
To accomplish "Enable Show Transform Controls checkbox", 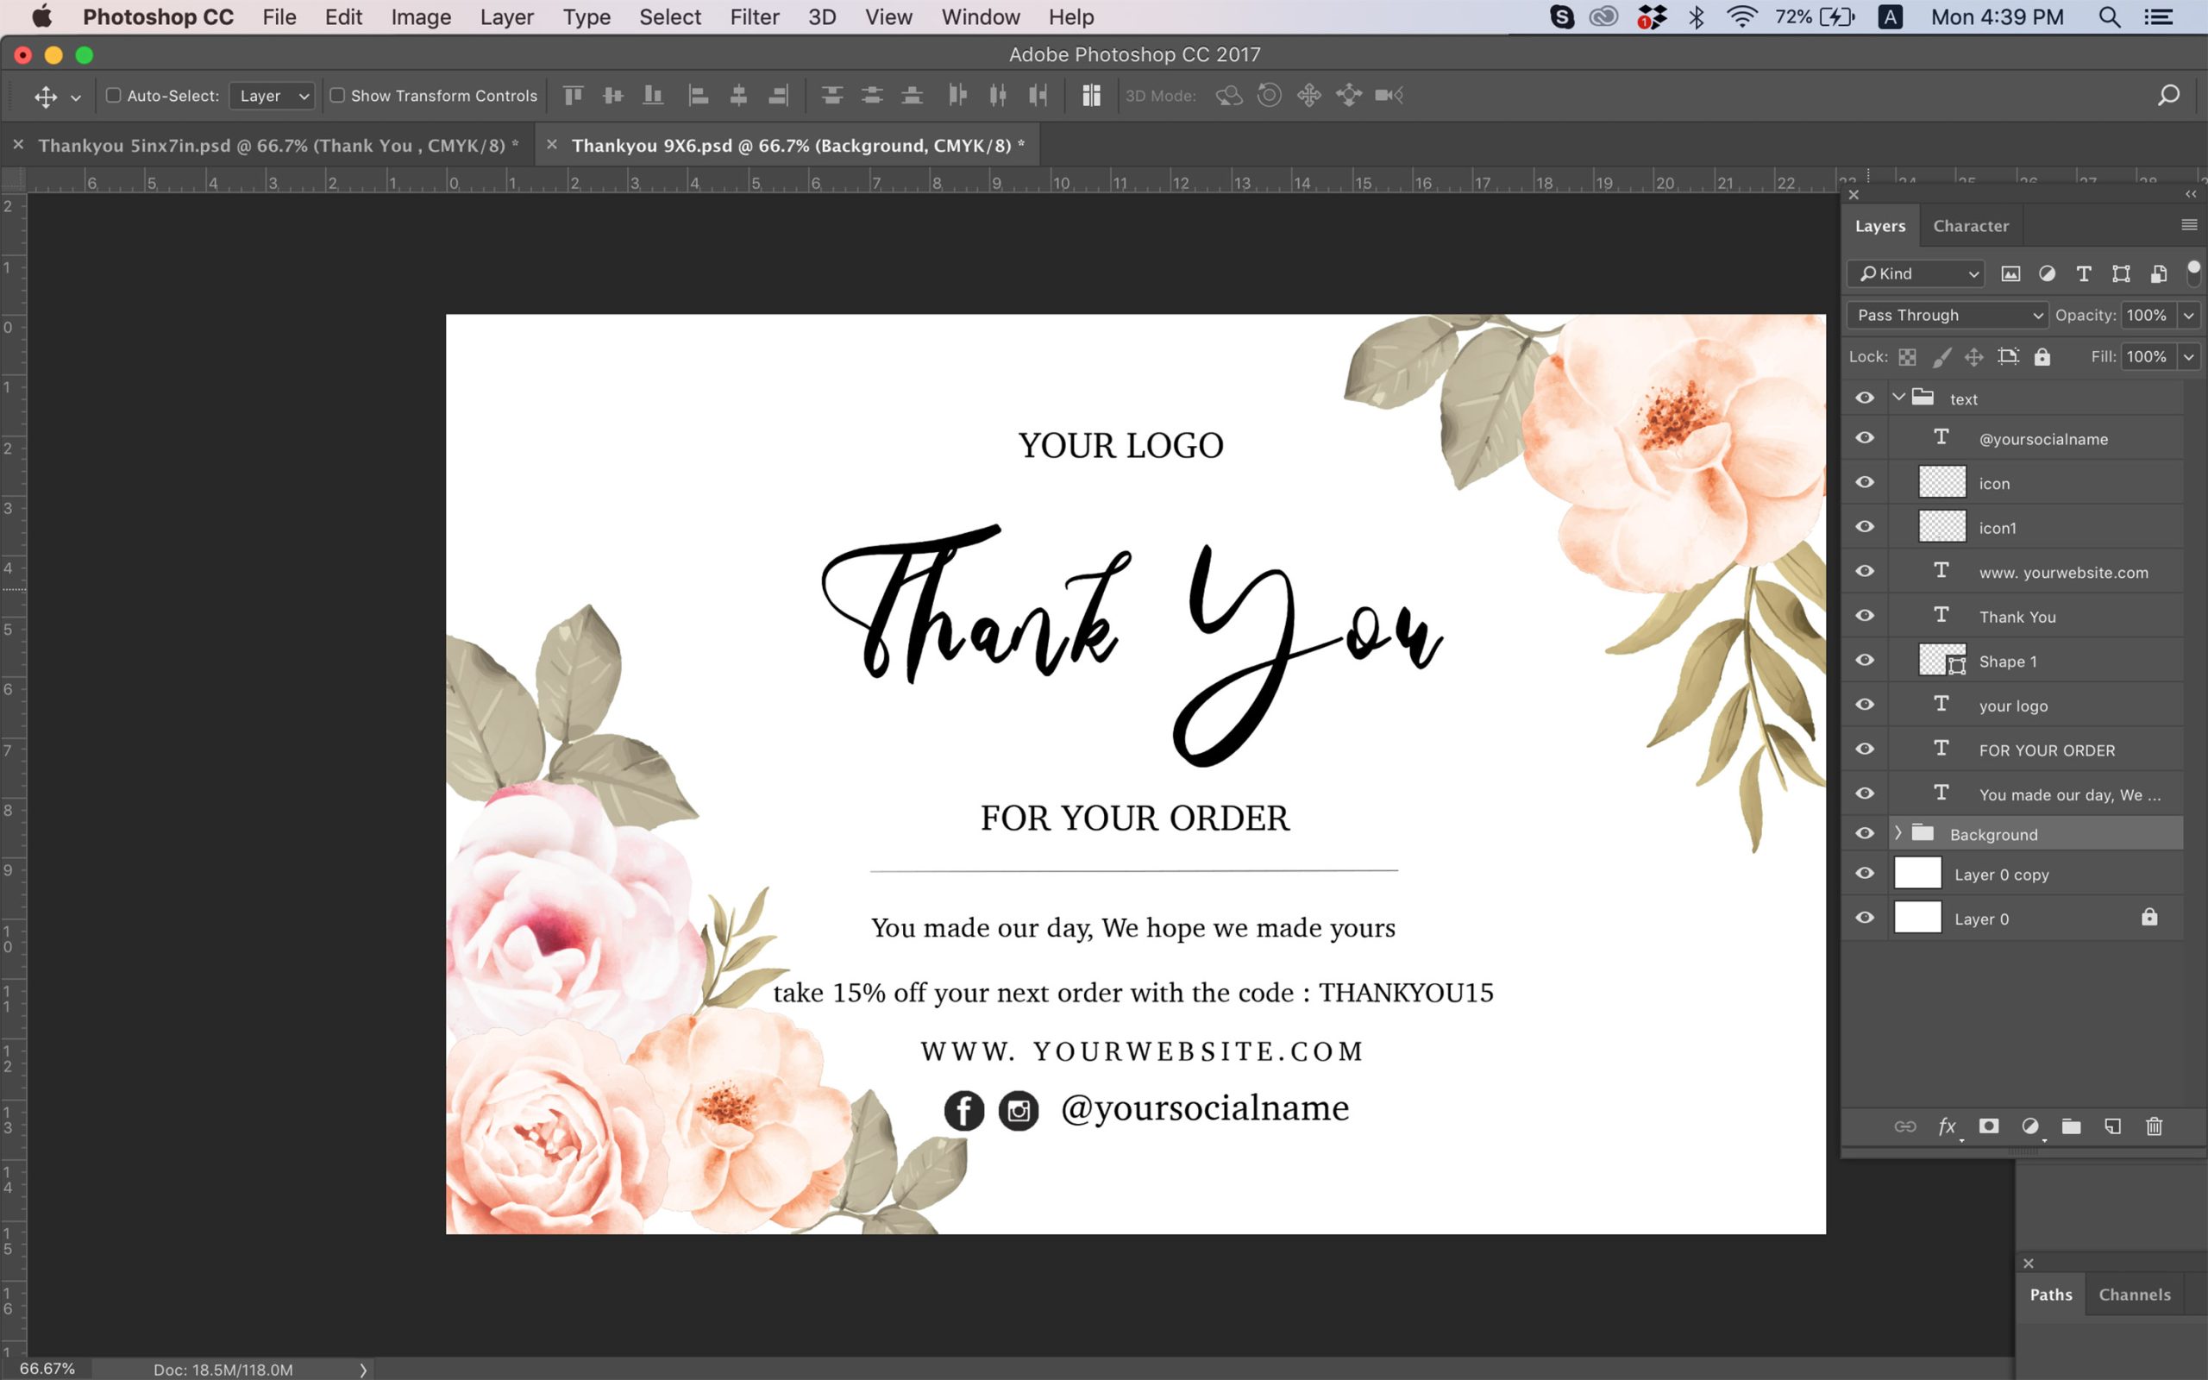I will click(x=336, y=95).
